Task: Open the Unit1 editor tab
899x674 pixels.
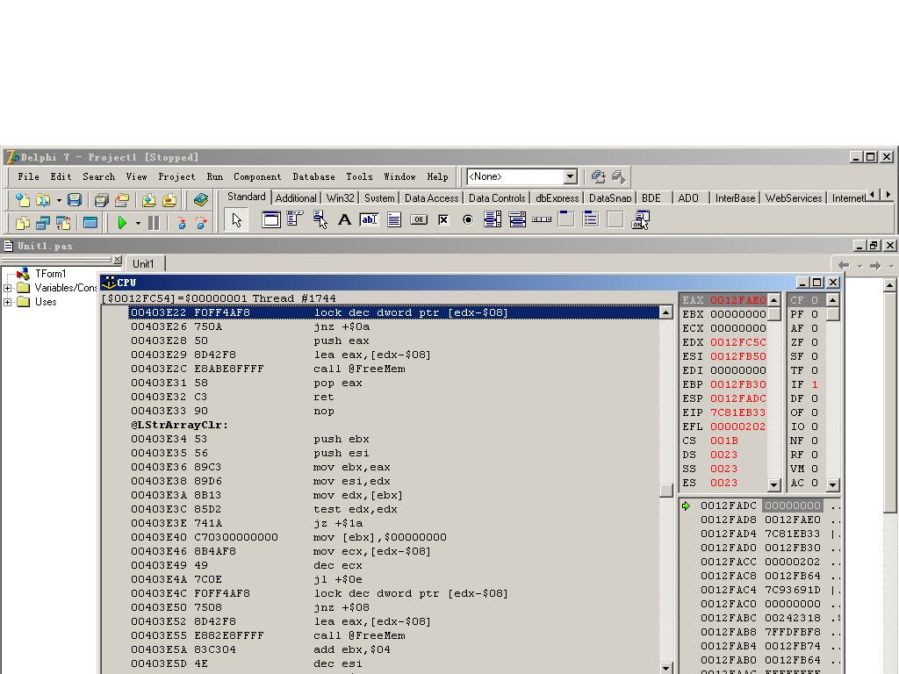Action: 143,264
